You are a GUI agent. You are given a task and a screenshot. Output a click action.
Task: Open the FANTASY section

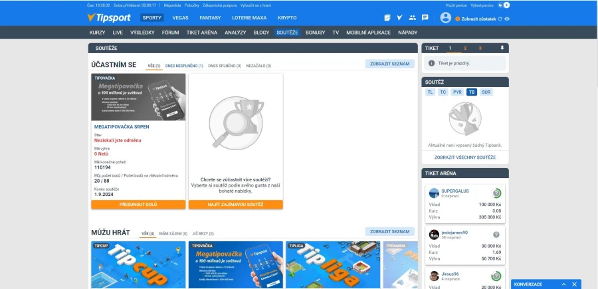(x=210, y=17)
